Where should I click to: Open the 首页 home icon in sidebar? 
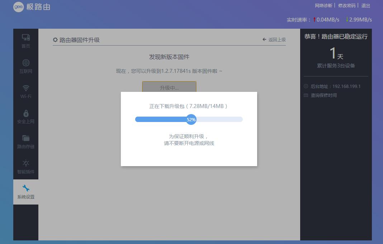pyautogui.click(x=25, y=37)
